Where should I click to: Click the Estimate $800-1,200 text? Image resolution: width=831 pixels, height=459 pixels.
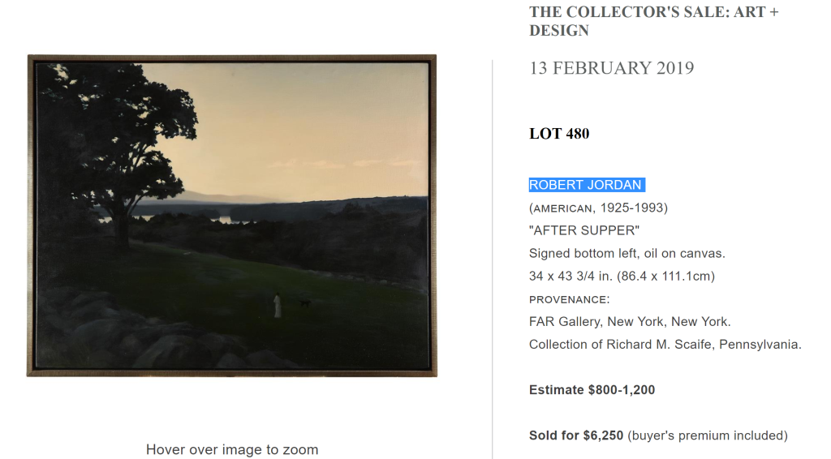592,390
